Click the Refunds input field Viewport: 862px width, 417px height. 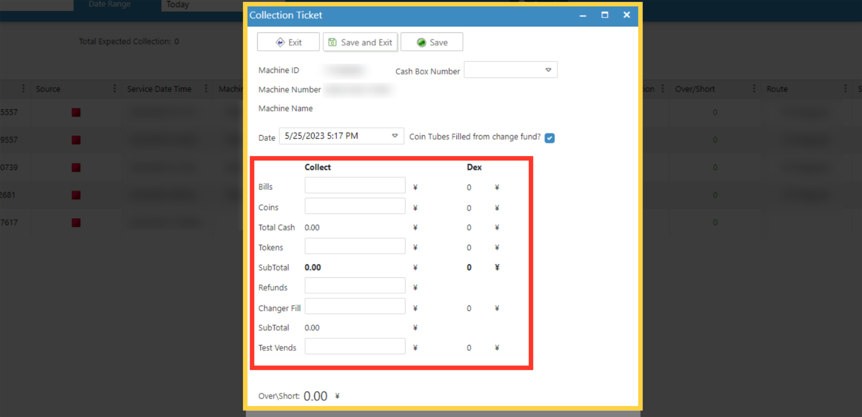[355, 286]
